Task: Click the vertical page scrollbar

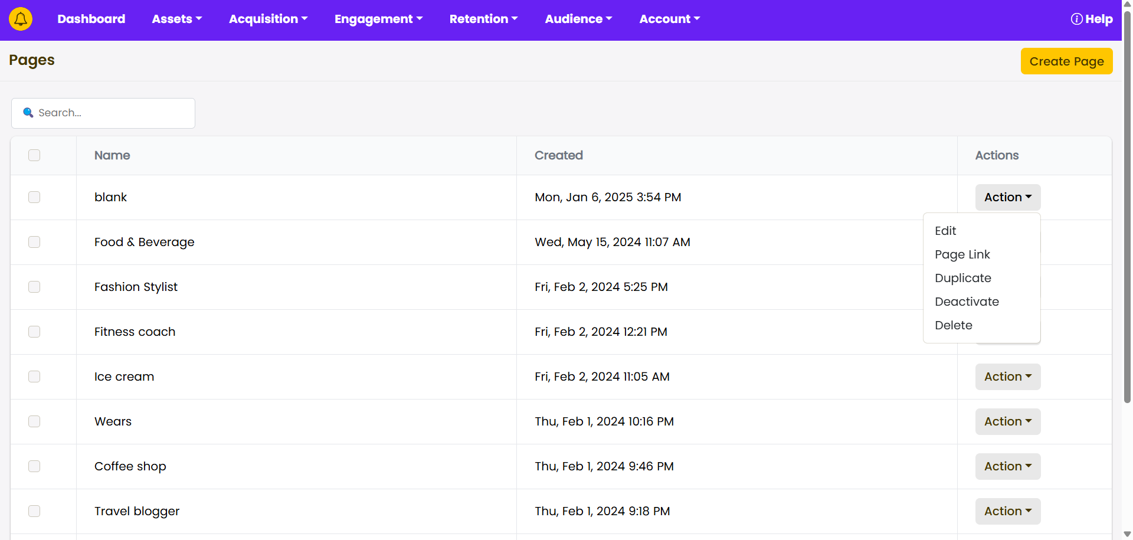Action: [1127, 207]
